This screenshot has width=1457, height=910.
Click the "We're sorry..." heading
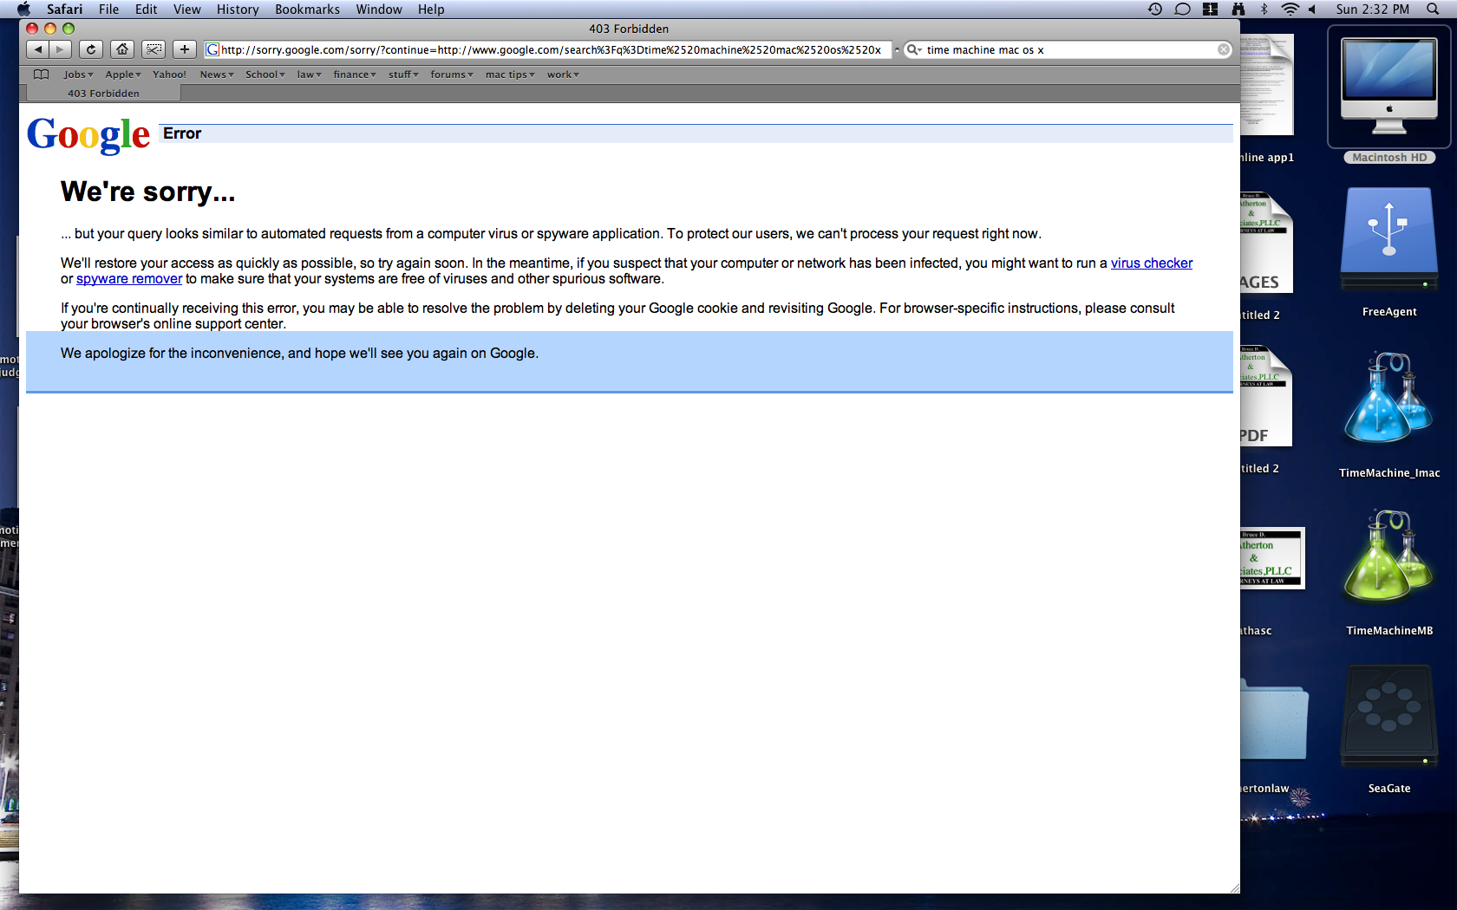148,192
